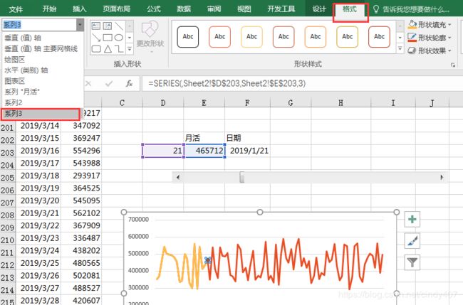Select cell D203 containing 21
The width and height of the screenshot is (463, 305).
click(x=163, y=151)
